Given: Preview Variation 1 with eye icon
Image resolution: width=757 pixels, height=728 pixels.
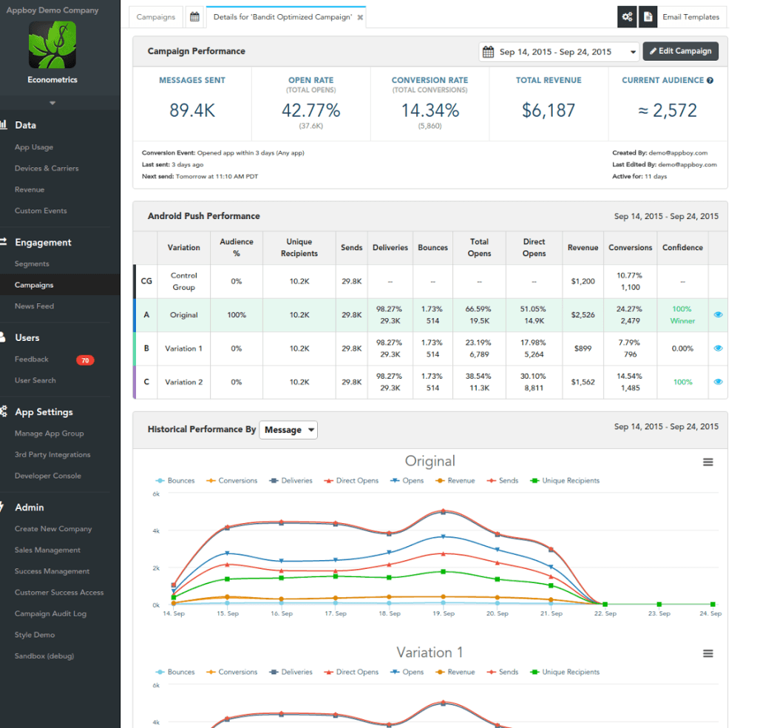Looking at the screenshot, I should point(718,348).
